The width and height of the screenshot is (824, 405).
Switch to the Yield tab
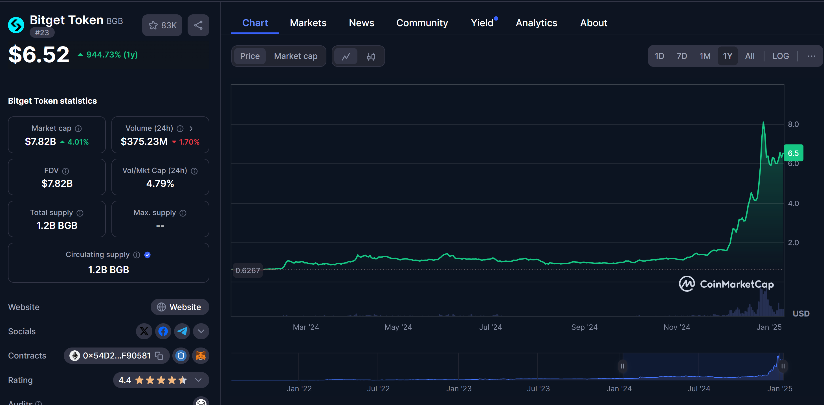pos(482,23)
